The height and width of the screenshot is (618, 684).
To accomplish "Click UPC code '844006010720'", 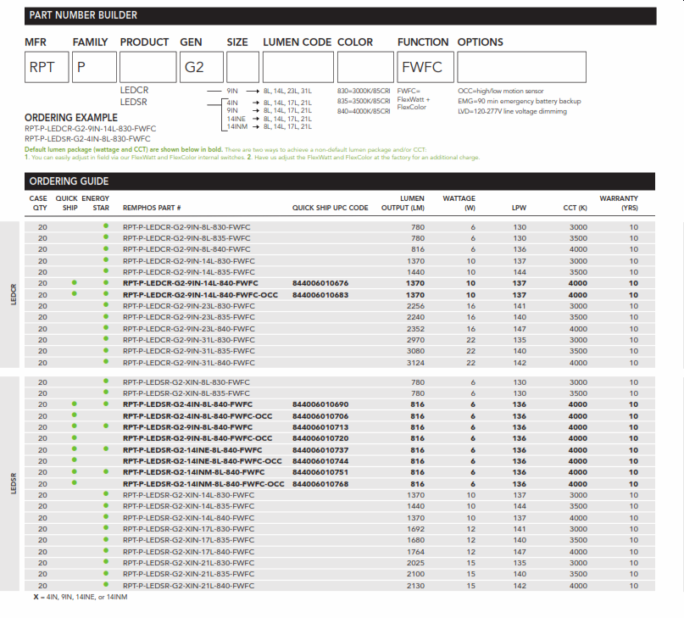I will (x=320, y=438).
